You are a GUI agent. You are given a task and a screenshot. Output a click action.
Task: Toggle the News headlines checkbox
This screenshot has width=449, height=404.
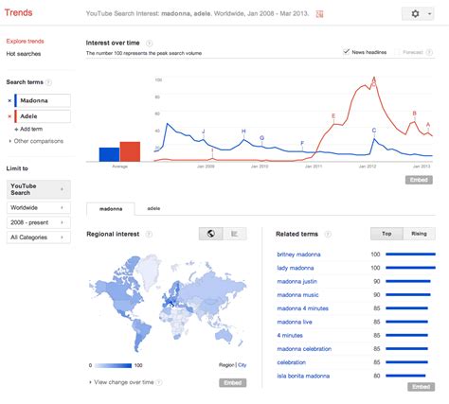[347, 52]
